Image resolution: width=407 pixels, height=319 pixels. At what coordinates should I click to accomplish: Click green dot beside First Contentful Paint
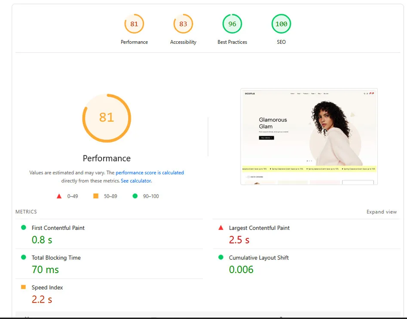tap(24, 228)
